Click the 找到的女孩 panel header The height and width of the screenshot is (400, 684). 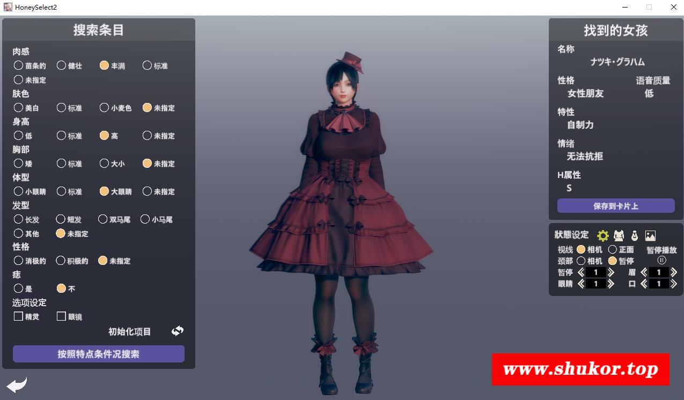[616, 30]
